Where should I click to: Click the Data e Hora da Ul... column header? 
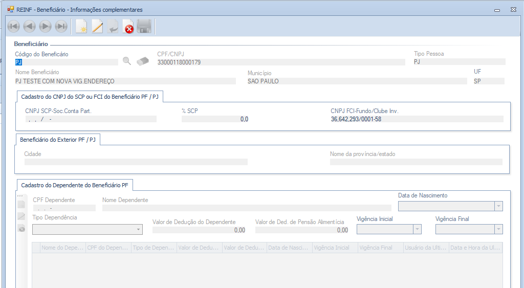[x=475, y=248]
